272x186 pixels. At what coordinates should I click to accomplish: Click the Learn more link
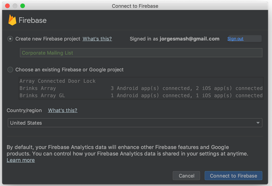tap(21, 160)
